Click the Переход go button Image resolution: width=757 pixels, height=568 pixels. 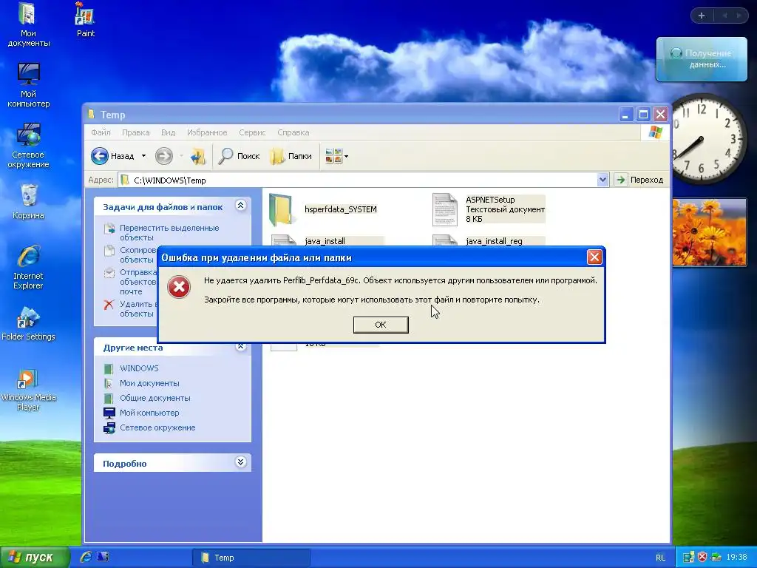pos(639,180)
